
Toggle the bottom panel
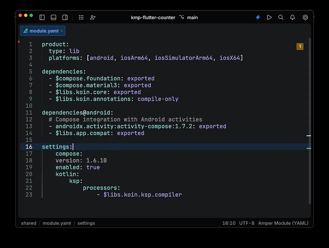[54, 17]
